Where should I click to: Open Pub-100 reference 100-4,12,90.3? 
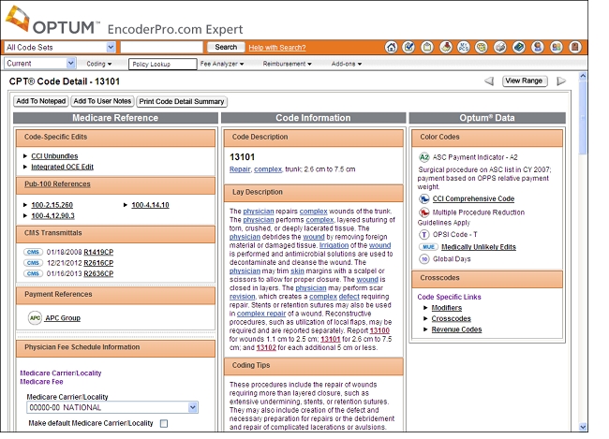(52, 215)
